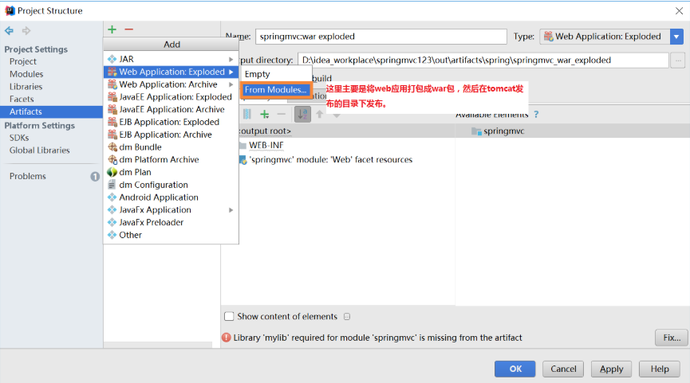Choose JavaEE Application: Exploded entry

[x=172, y=96]
